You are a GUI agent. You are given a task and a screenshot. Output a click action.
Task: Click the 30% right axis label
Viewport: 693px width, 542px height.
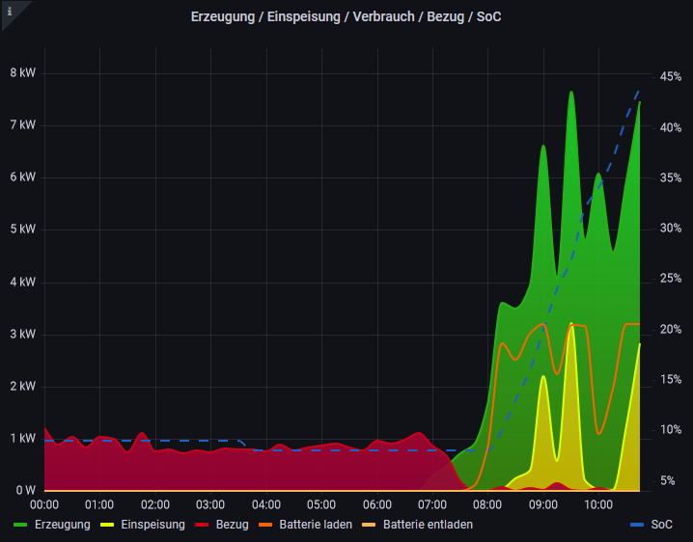(671, 229)
